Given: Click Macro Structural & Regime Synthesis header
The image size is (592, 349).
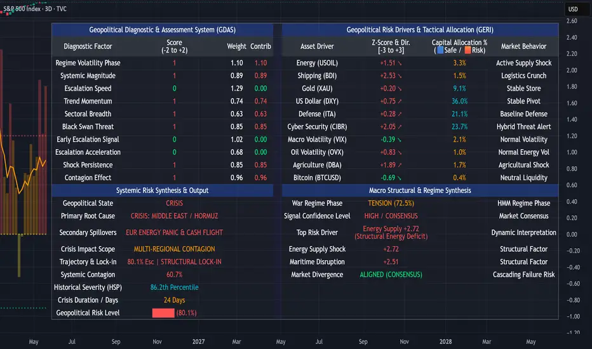Looking at the screenshot, I should 420,190.
